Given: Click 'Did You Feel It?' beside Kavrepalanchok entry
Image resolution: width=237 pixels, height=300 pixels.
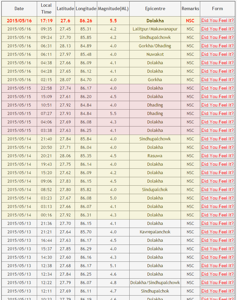Looking at the screenshot, I should (217, 232).
